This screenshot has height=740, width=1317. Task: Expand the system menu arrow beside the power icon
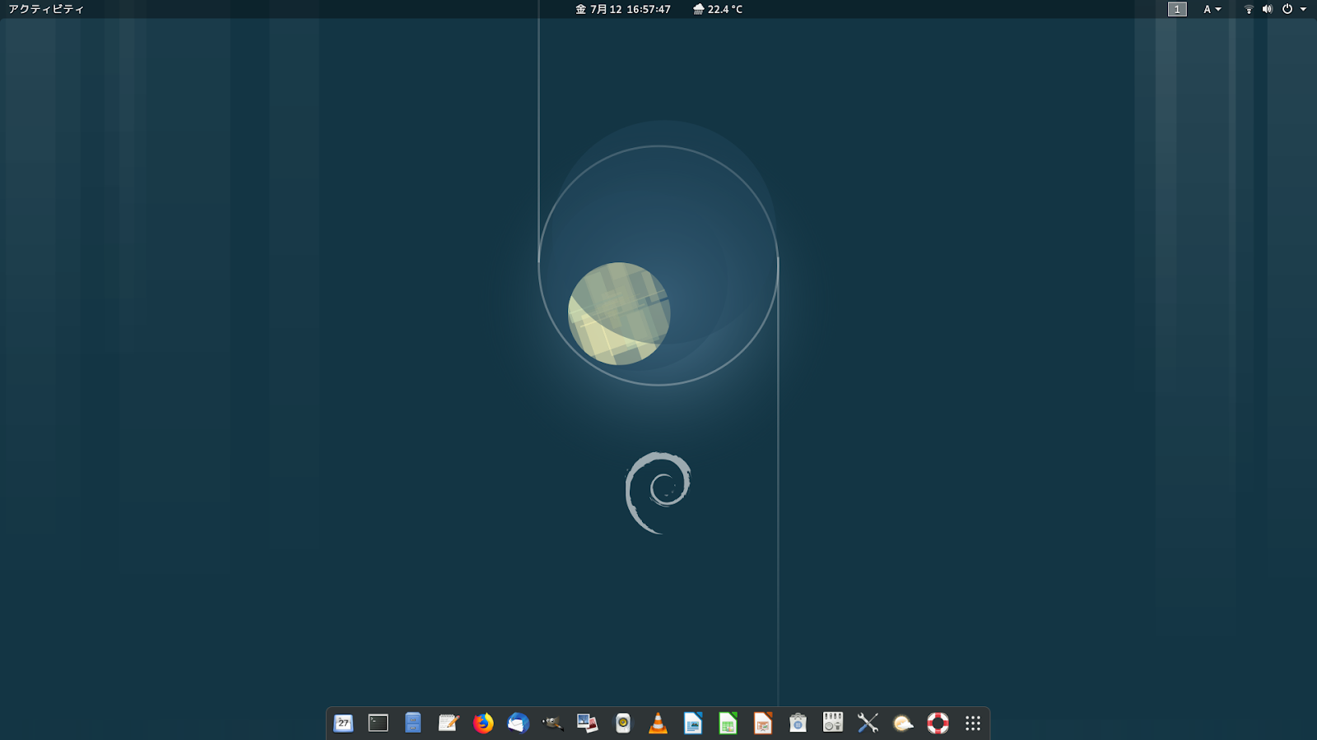(1303, 9)
